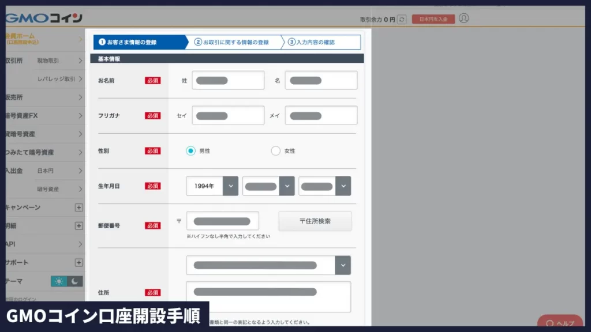Open the 販売所 sidebar item
Viewport: 591px width, 332px height.
click(x=45, y=97)
